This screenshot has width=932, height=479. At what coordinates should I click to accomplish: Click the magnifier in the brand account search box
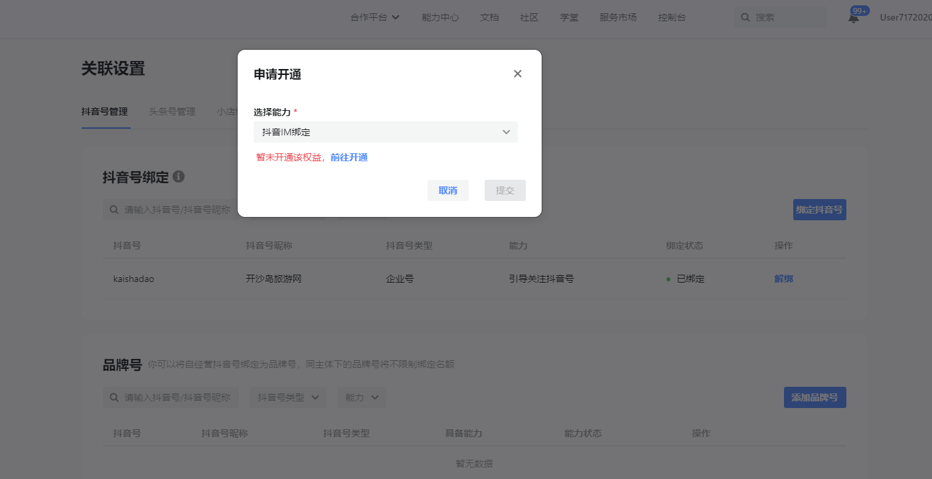(114, 397)
